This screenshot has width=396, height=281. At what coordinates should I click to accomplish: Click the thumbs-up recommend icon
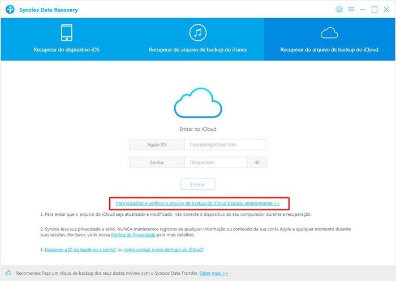click(x=8, y=273)
